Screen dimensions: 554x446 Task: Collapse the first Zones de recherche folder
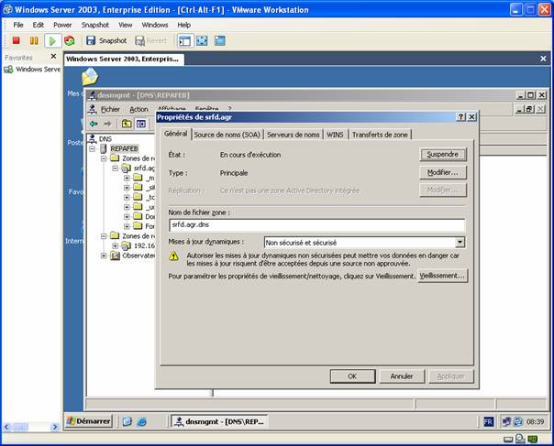[104, 158]
